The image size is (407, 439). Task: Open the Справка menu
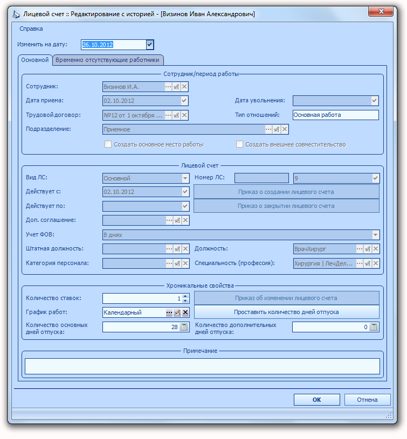pyautogui.click(x=31, y=29)
